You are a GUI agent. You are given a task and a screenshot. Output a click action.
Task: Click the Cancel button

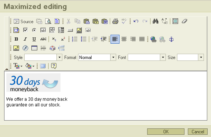198,131
